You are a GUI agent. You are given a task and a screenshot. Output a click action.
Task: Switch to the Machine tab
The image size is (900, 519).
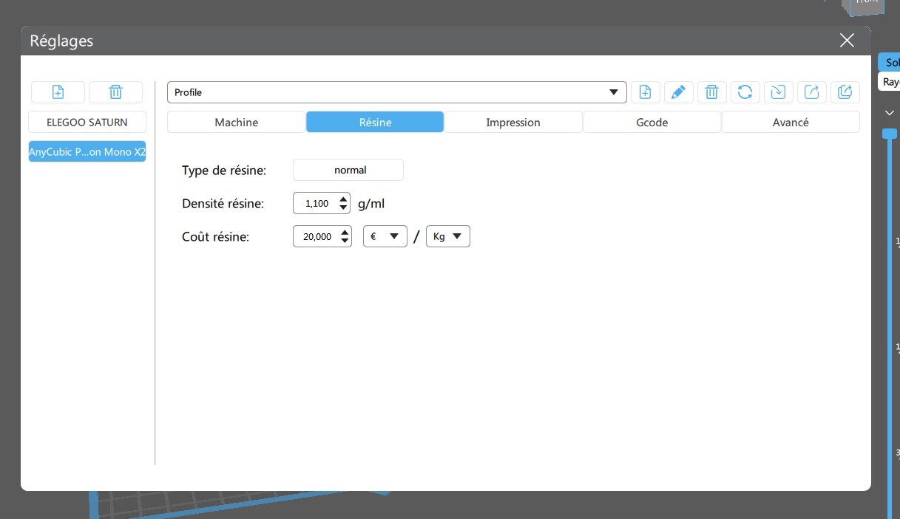pyautogui.click(x=236, y=122)
